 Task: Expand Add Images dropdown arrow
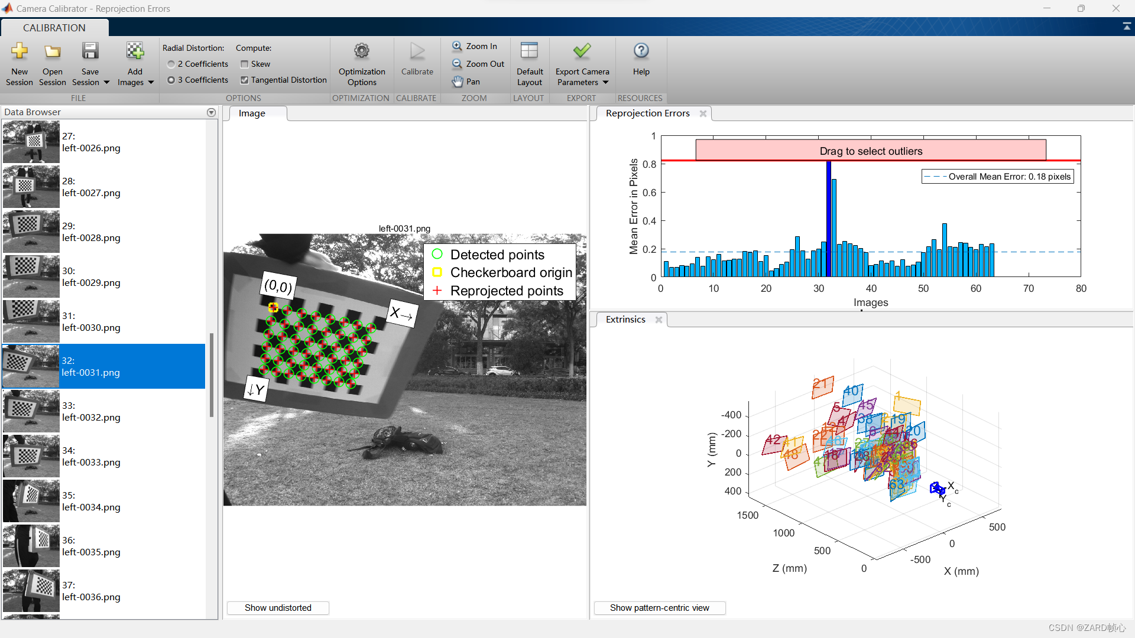[150, 83]
